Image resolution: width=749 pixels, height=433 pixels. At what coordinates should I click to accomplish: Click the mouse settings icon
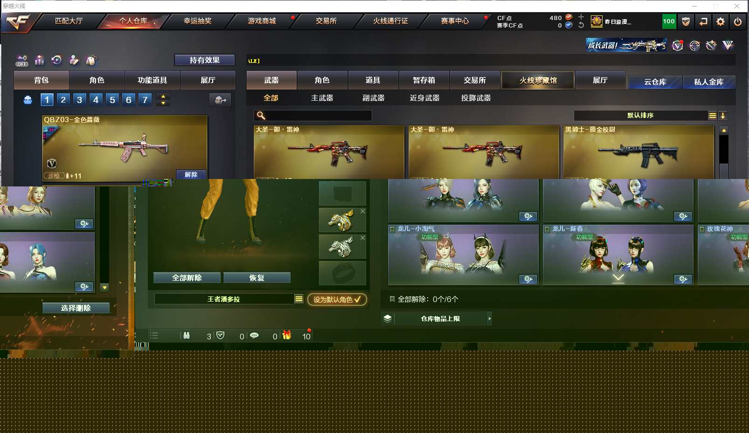point(91,60)
